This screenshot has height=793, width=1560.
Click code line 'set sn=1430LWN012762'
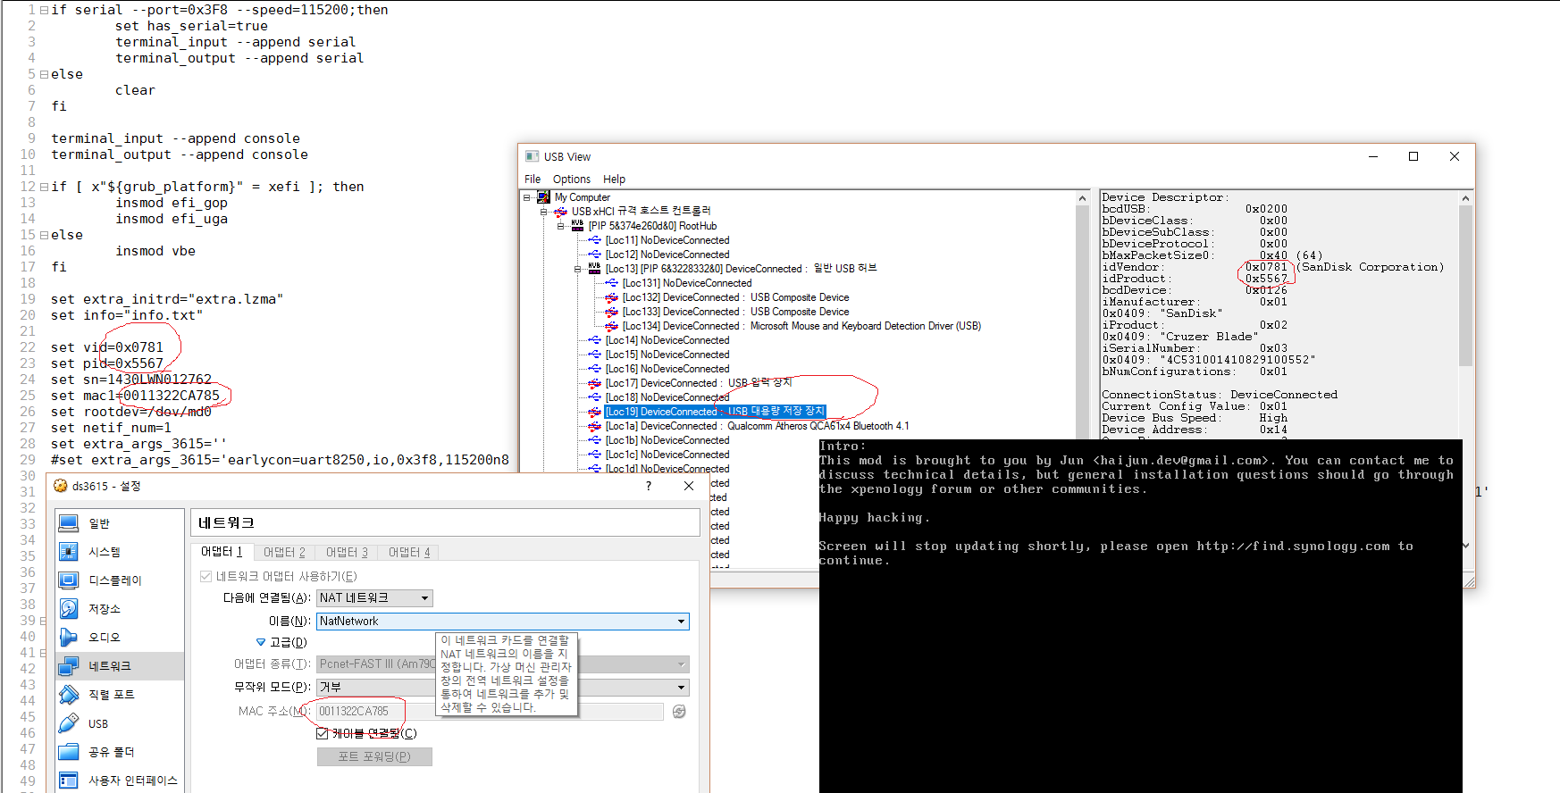coord(131,380)
